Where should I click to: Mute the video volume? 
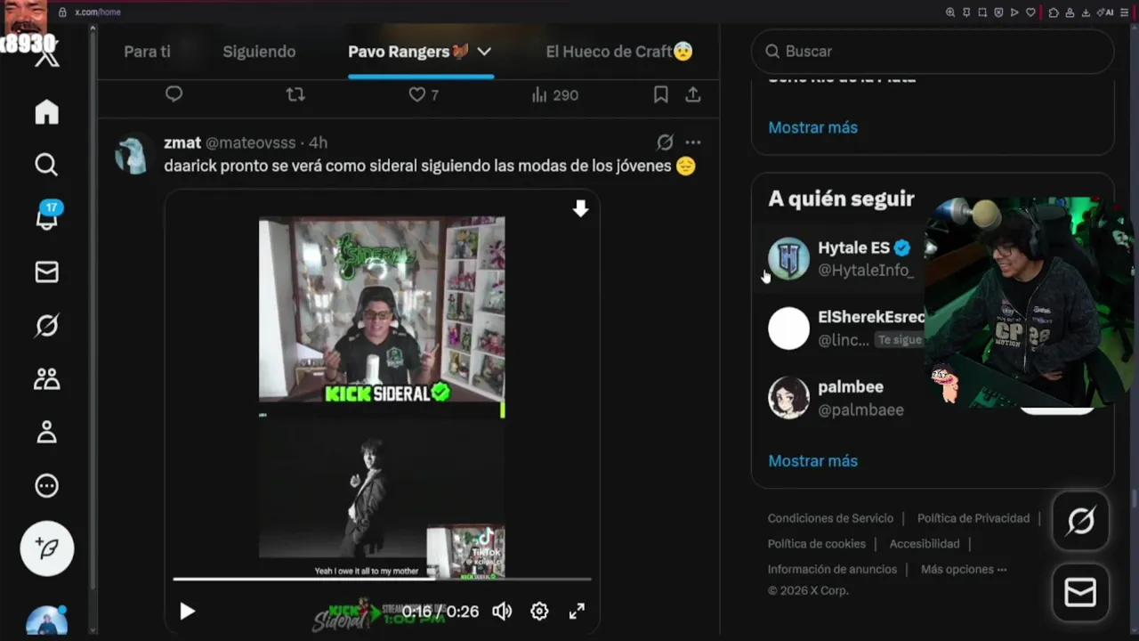[x=502, y=612]
